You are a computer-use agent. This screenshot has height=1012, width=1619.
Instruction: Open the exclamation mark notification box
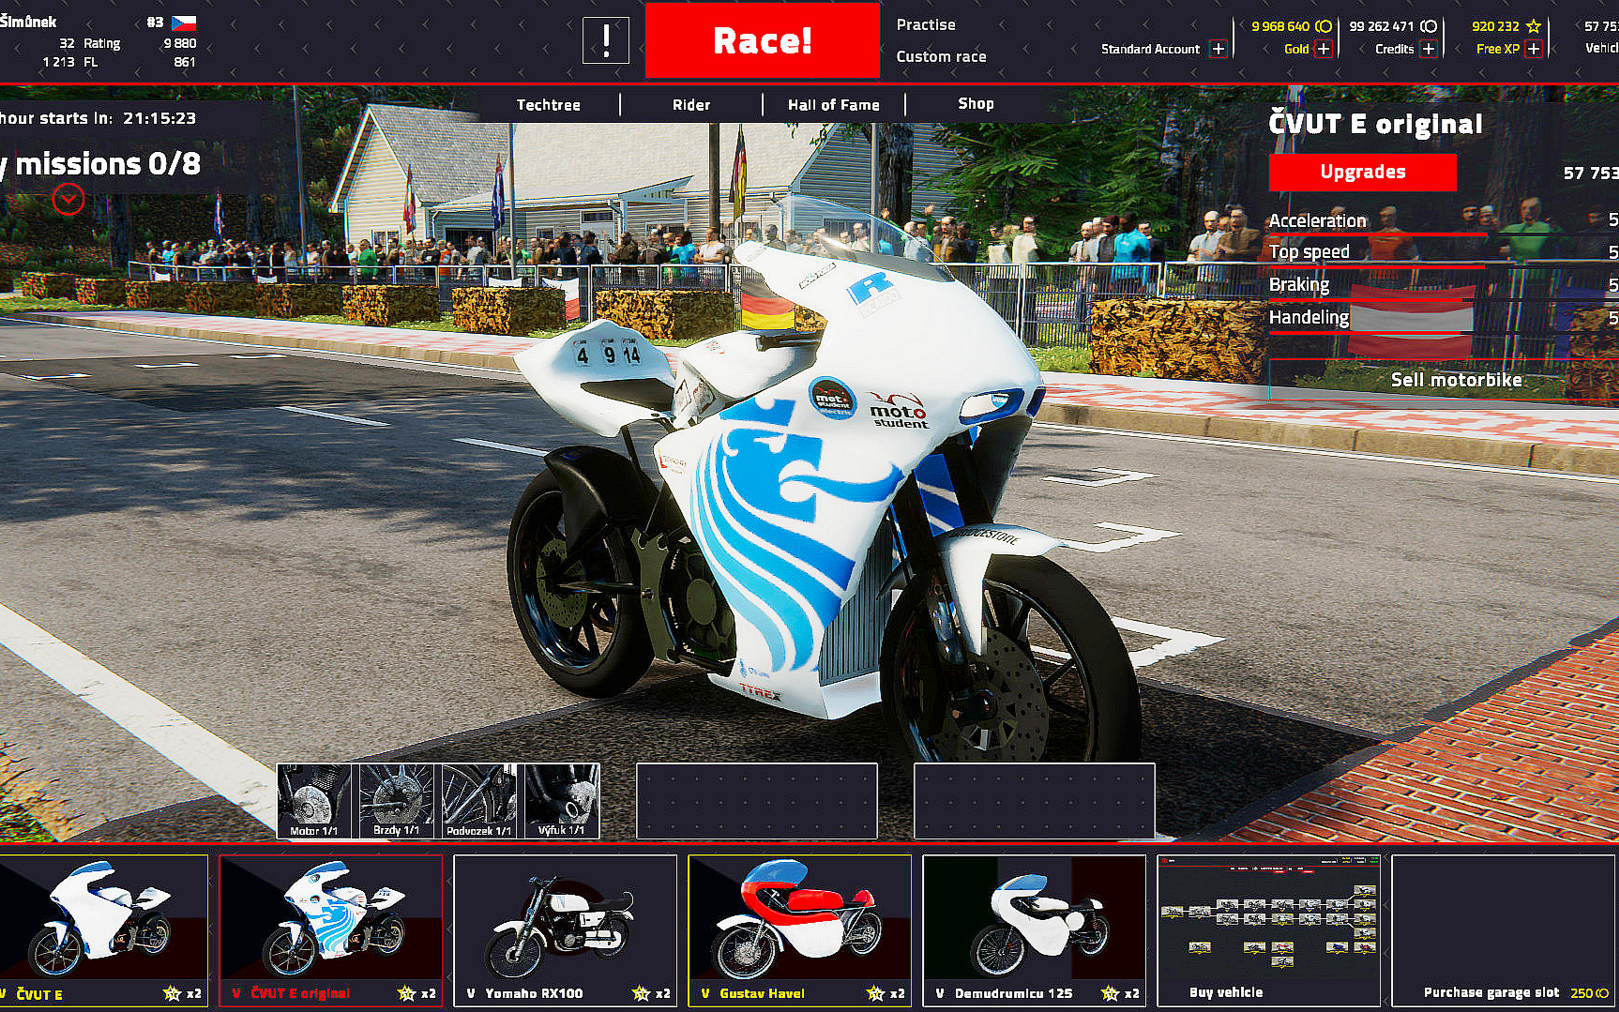[606, 41]
